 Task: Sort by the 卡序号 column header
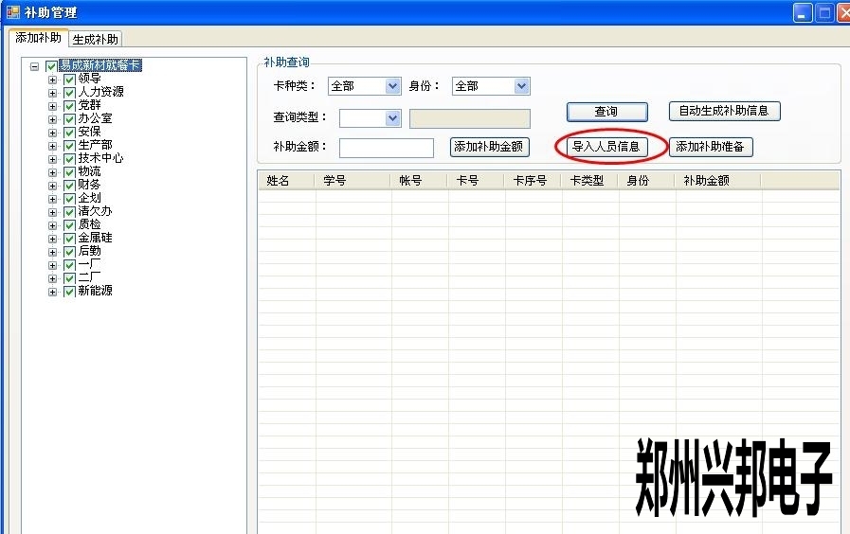[534, 181]
